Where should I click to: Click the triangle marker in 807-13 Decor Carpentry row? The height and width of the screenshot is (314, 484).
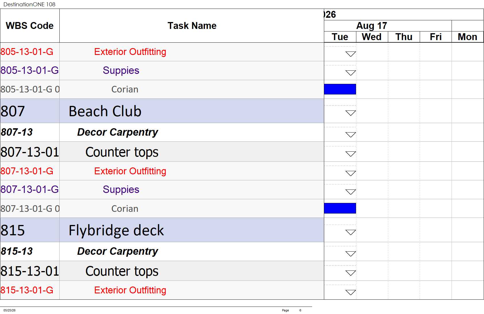[x=351, y=135]
